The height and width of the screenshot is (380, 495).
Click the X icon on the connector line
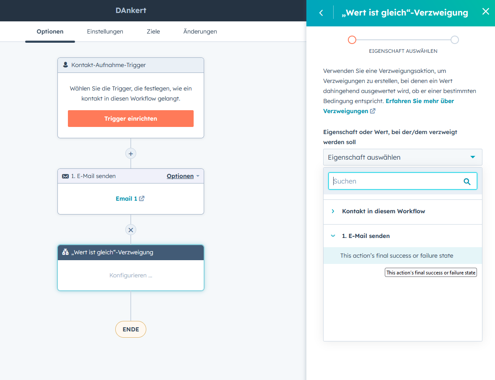130,230
